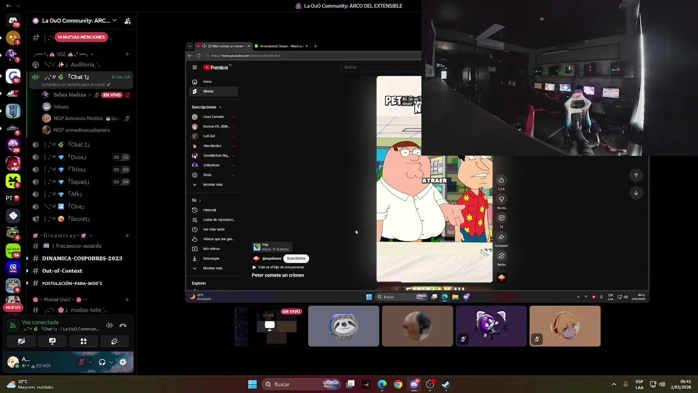Collapse the VOZ channel category
This screenshot has height=393, width=698.
[64, 55]
